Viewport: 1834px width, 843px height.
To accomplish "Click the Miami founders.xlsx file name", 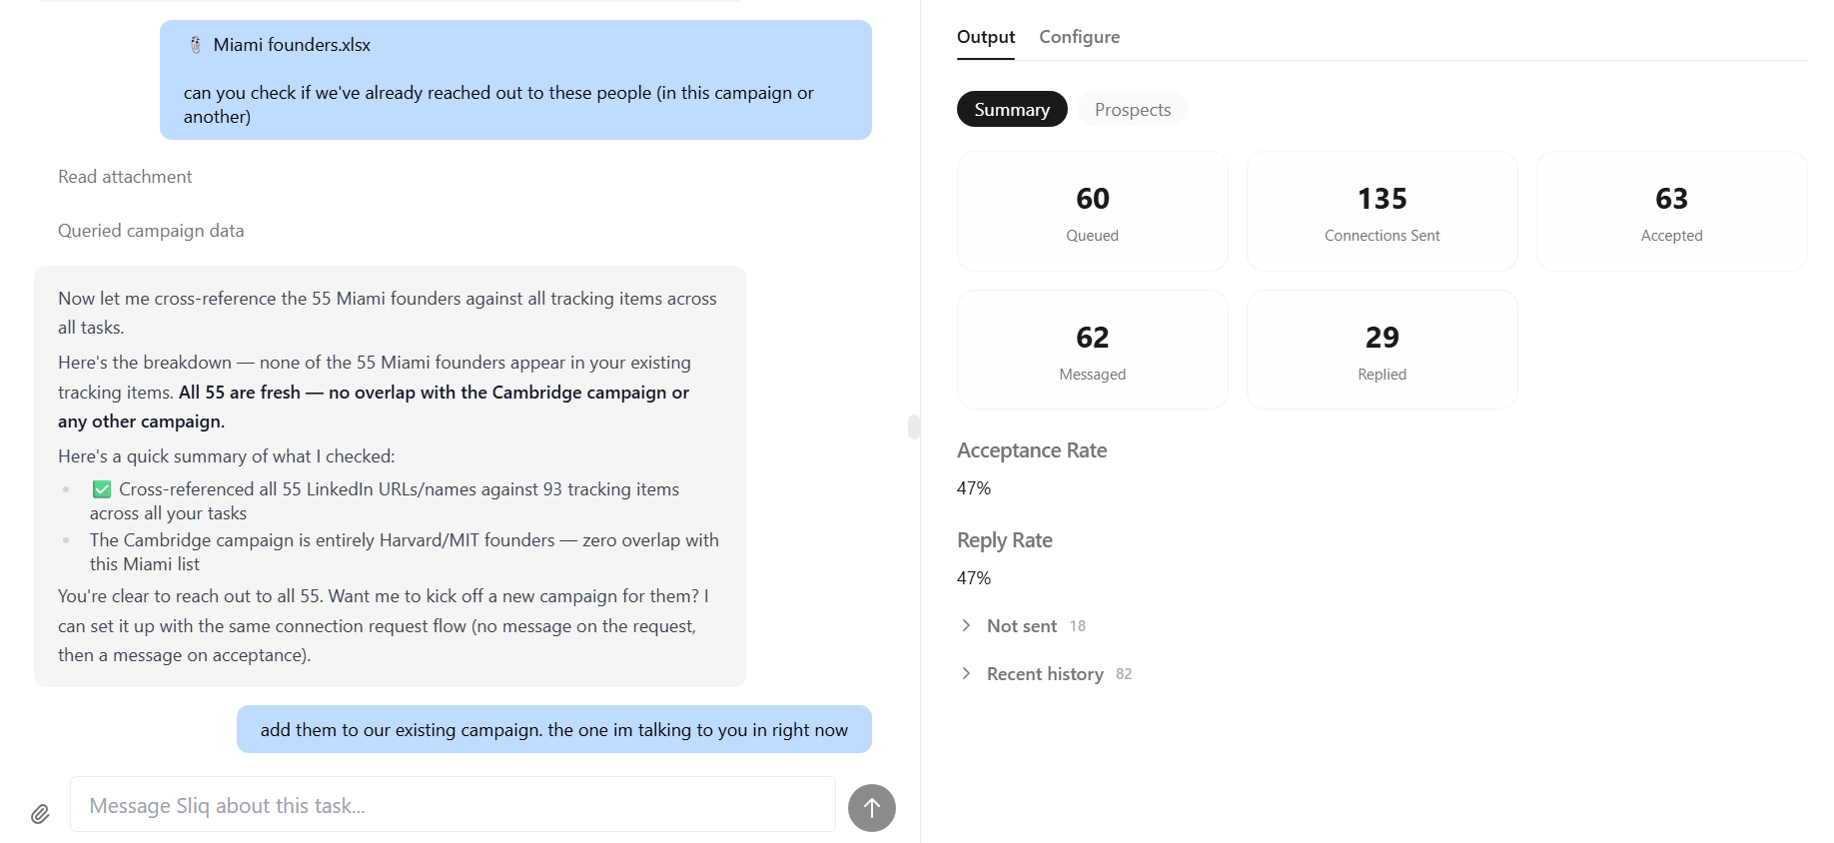I will [292, 45].
